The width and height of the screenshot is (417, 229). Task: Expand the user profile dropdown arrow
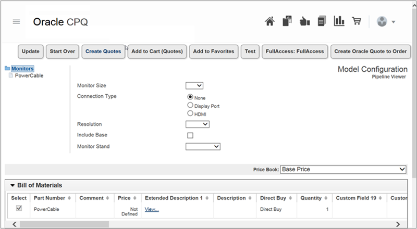pyautogui.click(x=394, y=22)
